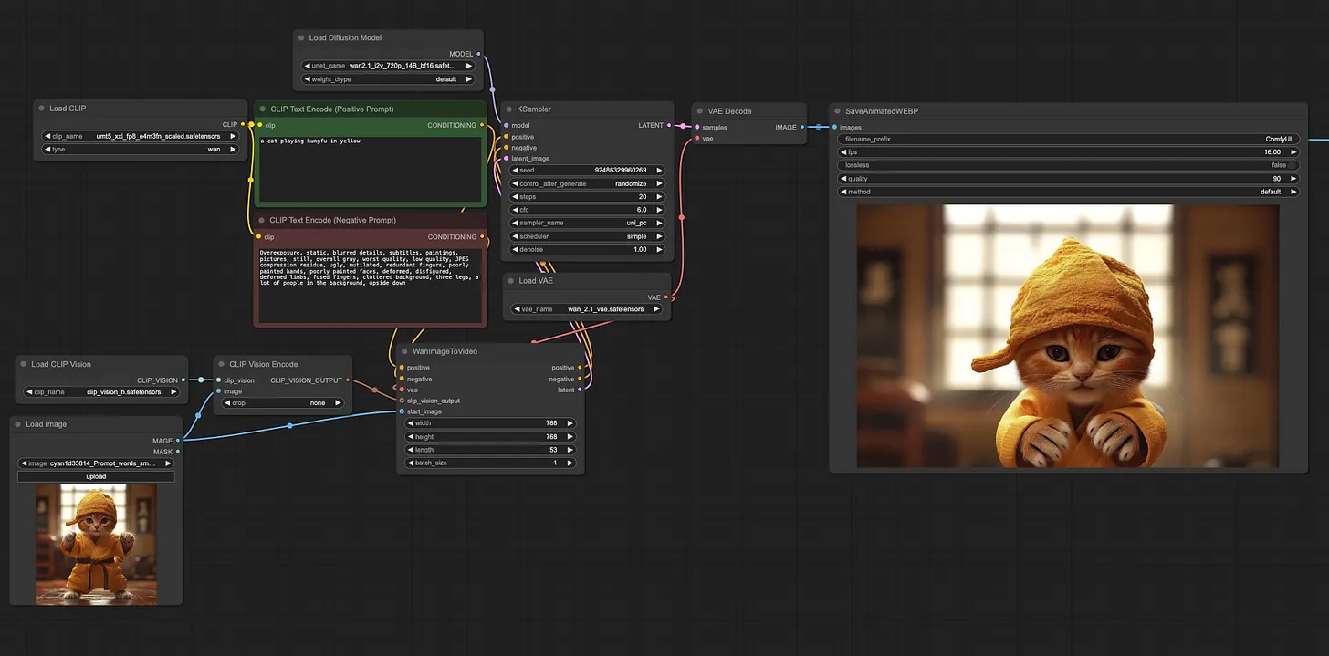
Task: Click the Load CLIP node collapse dot
Action: point(41,109)
